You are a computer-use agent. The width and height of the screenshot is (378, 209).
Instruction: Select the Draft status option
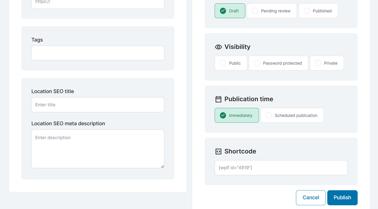230,11
